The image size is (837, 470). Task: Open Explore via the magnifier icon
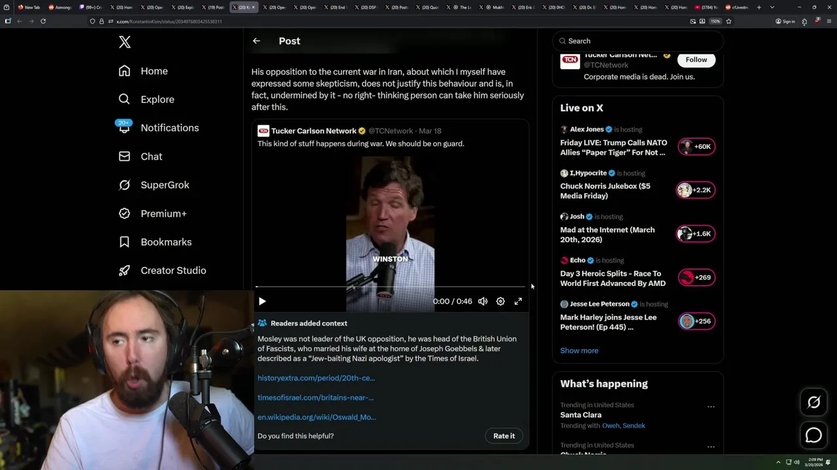[x=124, y=99]
